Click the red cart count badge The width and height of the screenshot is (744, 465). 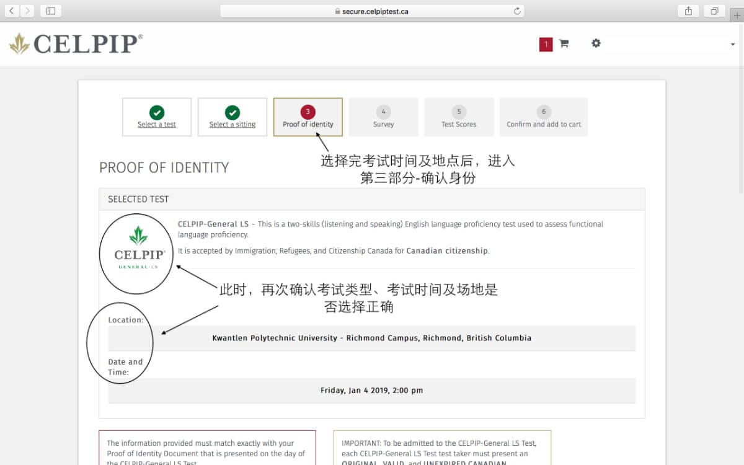click(546, 44)
